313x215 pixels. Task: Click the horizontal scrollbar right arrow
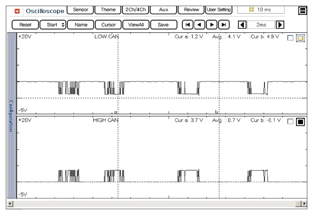[x=304, y=204]
